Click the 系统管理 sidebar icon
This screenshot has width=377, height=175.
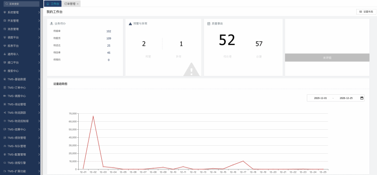(5, 12)
